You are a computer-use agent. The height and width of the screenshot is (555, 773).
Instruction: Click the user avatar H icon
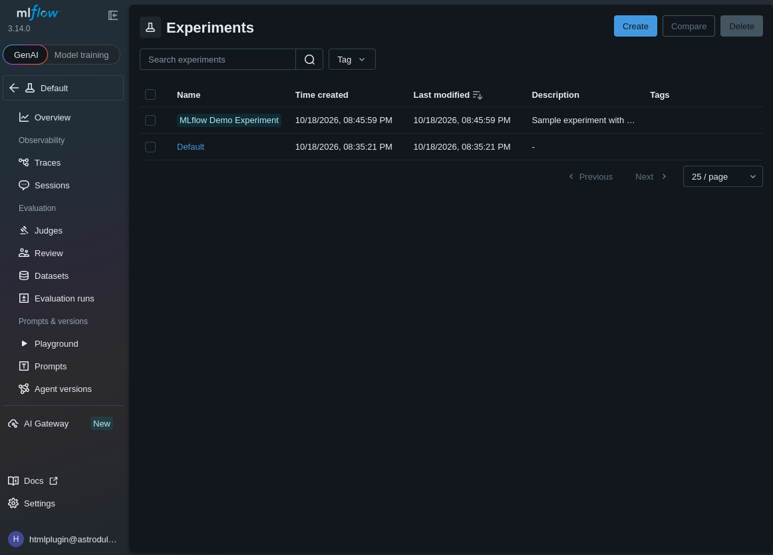[16, 539]
